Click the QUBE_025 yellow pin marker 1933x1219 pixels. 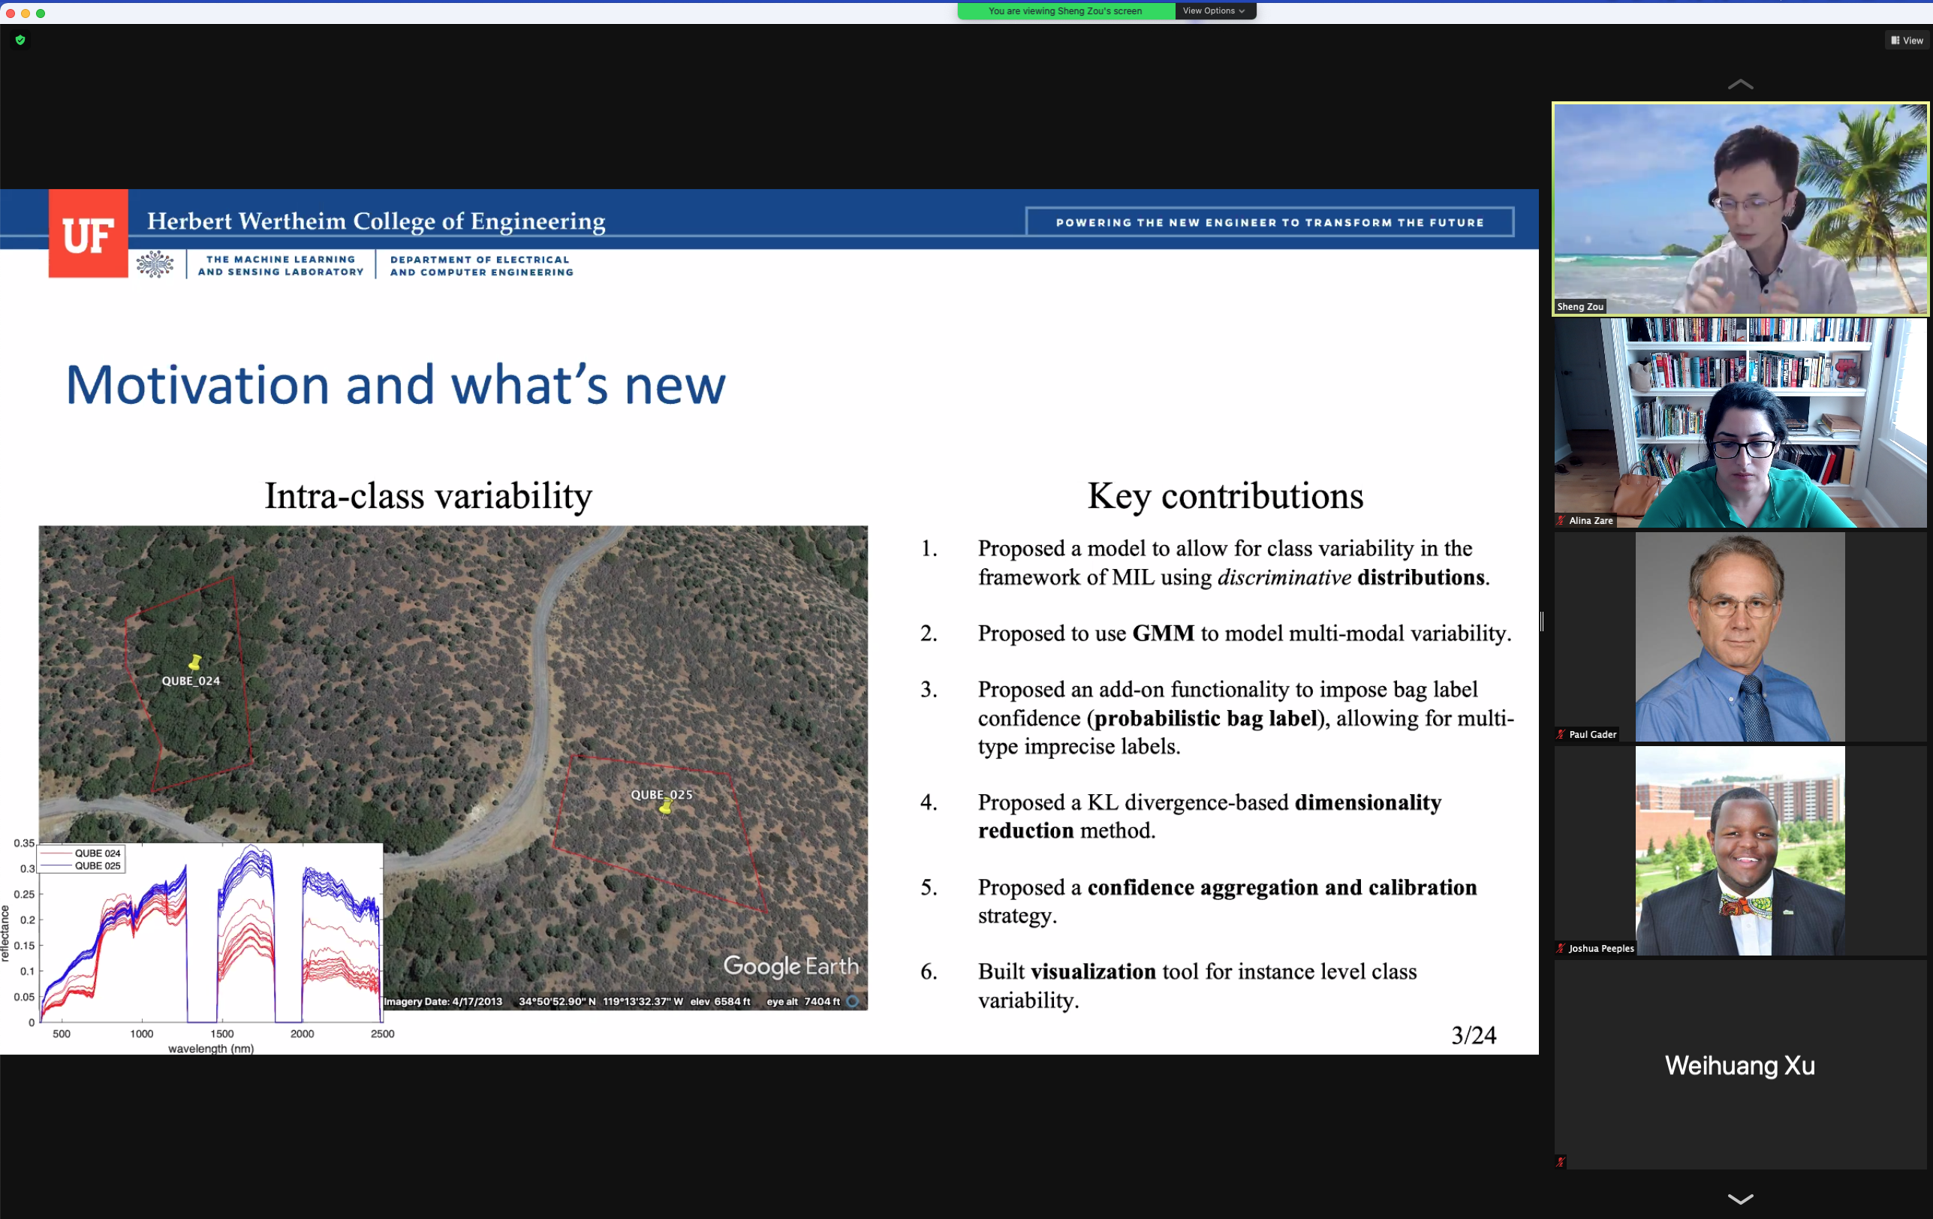pyautogui.click(x=665, y=806)
